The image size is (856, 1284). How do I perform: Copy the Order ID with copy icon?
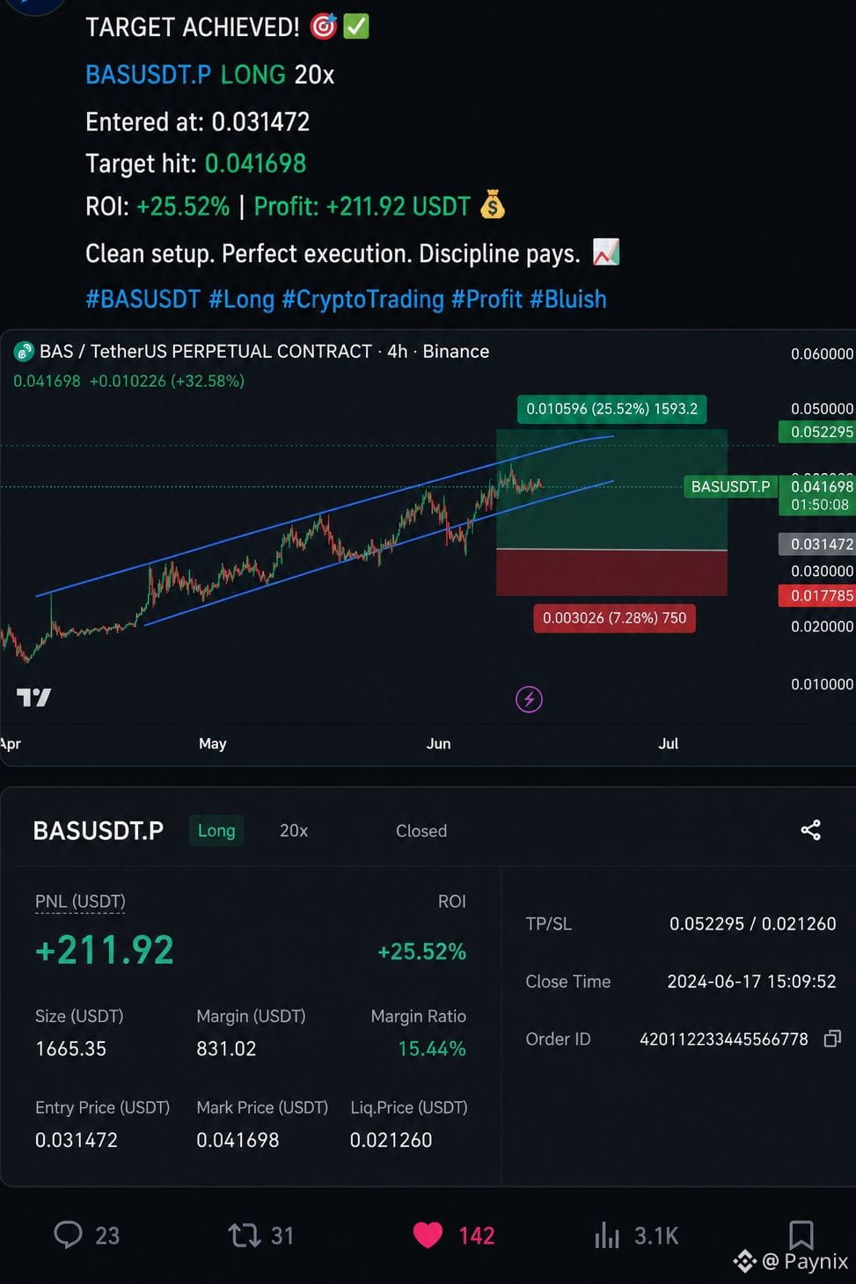point(831,1039)
